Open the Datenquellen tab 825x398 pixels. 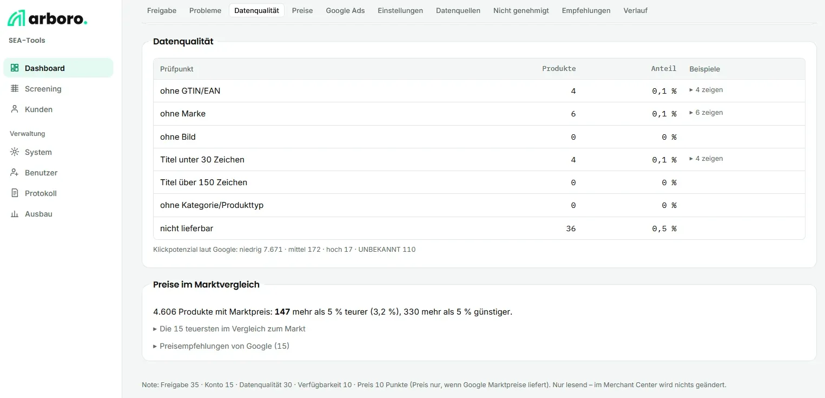pyautogui.click(x=458, y=10)
